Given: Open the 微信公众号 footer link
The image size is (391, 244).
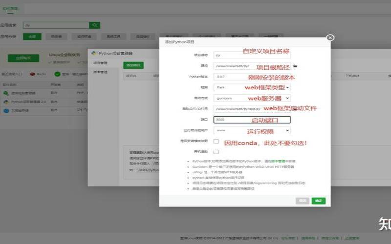Looking at the screenshot, I should tap(330, 238).
